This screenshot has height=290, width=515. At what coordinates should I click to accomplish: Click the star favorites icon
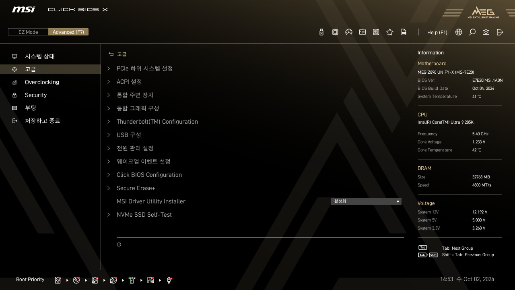(389, 32)
